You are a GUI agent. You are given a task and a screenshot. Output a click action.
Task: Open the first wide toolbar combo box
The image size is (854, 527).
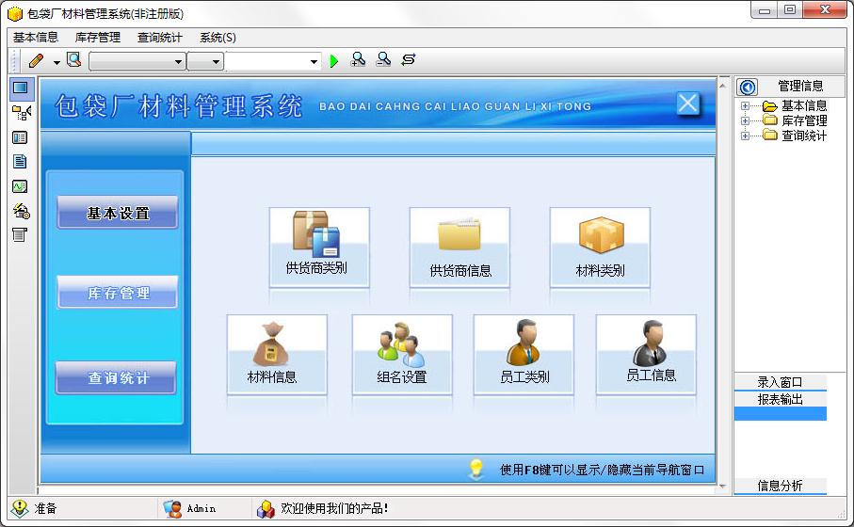point(137,61)
